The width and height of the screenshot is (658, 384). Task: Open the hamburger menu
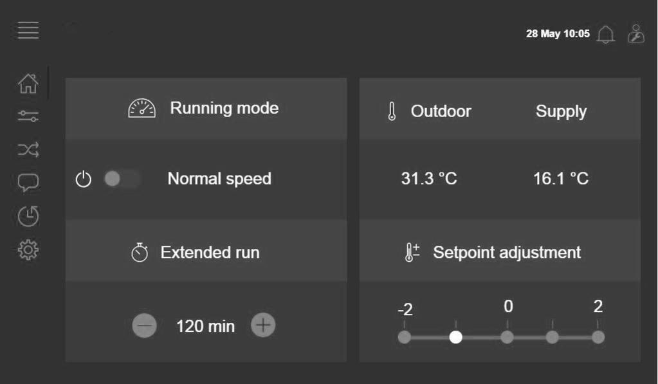click(x=28, y=30)
